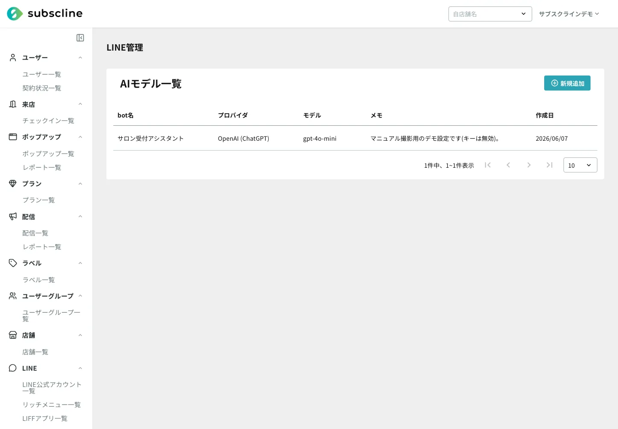
Task: Click the window icon beside ポップアップ
Action: click(13, 137)
